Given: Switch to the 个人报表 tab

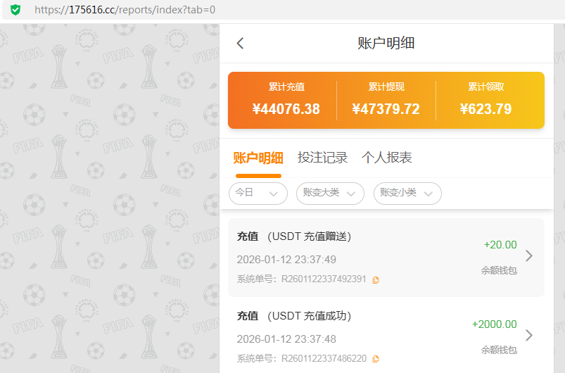Looking at the screenshot, I should click(386, 158).
